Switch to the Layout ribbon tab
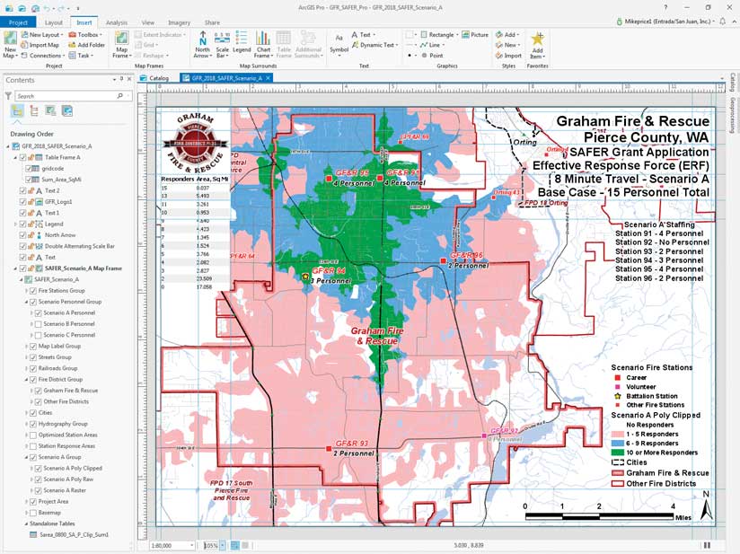The height and width of the screenshot is (554, 740). tap(53, 22)
